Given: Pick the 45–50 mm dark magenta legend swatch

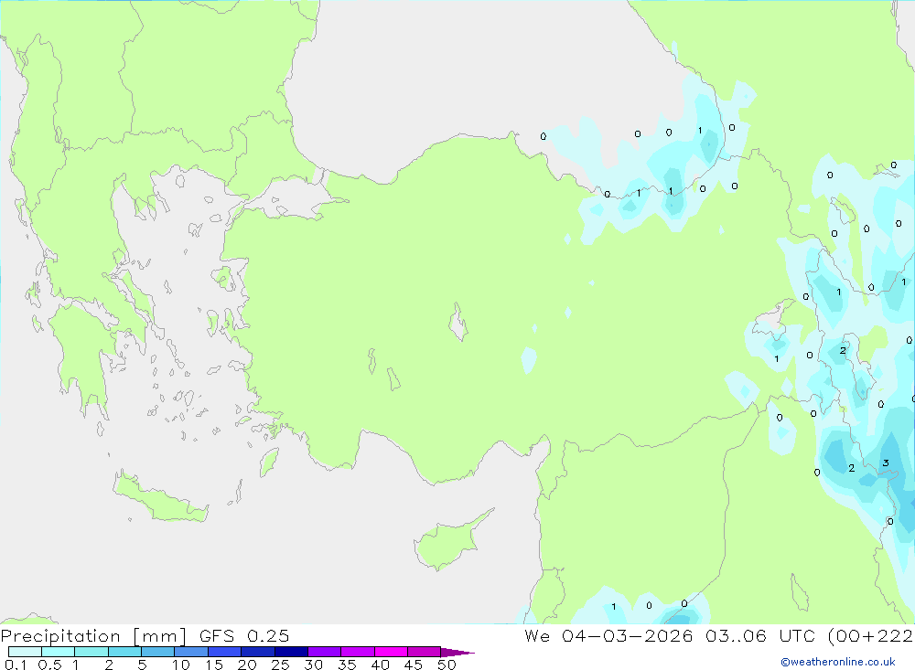Looking at the screenshot, I should pyautogui.click(x=425, y=652).
